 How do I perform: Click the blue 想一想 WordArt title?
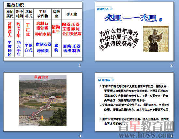tap(133, 18)
